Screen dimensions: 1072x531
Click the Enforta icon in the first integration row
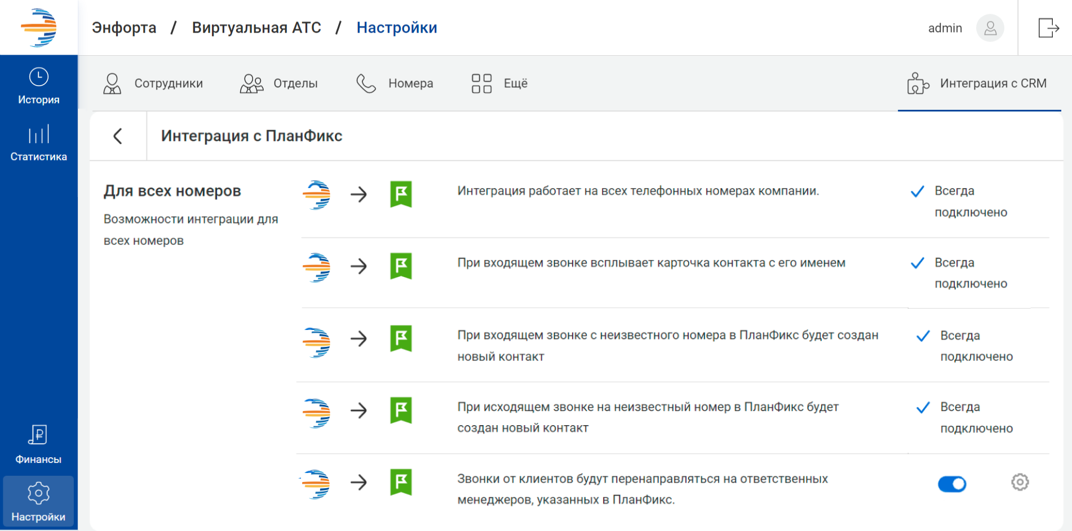pos(317,195)
